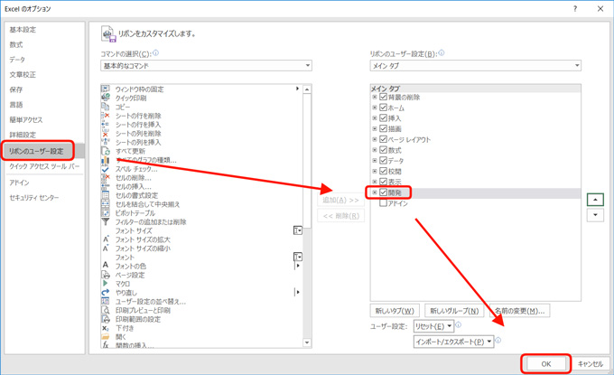Screen dimensions: 614x375
Task: Click the フィルターの追加または削除 funnel icon
Action: [x=106, y=221]
